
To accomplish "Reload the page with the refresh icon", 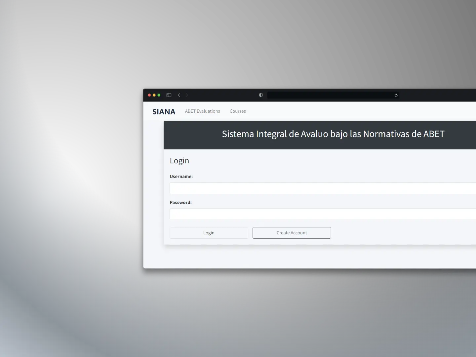I will coord(396,95).
